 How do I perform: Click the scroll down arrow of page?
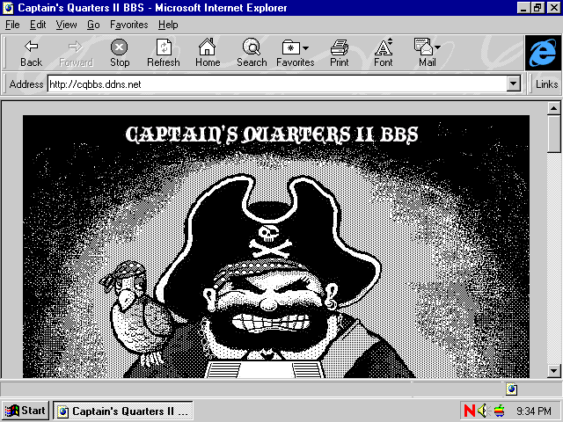coord(553,371)
